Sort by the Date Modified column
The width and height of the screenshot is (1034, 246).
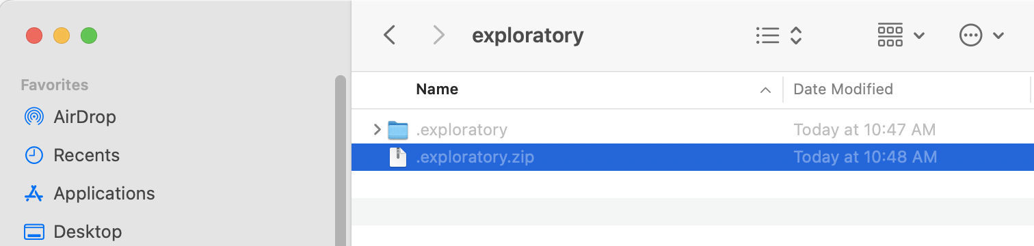coord(843,89)
